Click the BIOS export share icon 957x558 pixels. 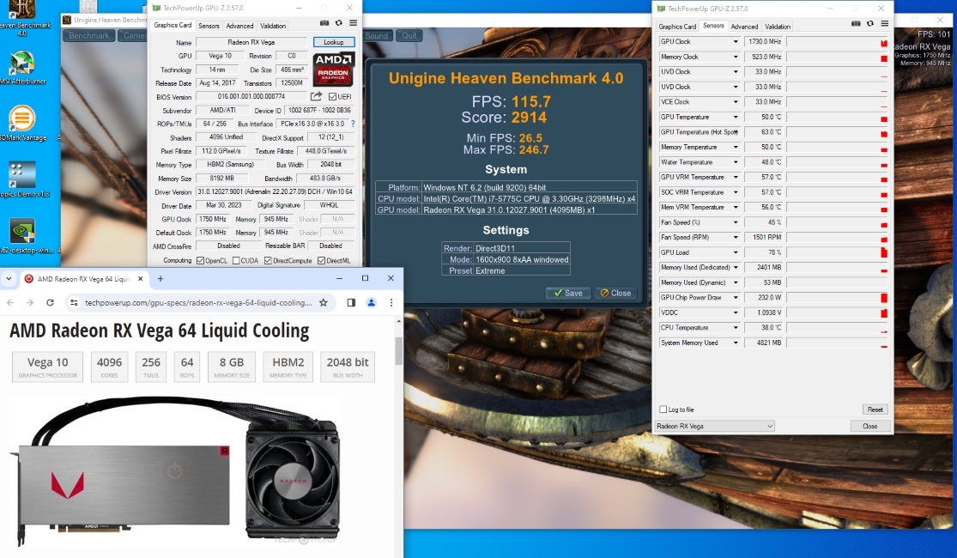point(316,96)
